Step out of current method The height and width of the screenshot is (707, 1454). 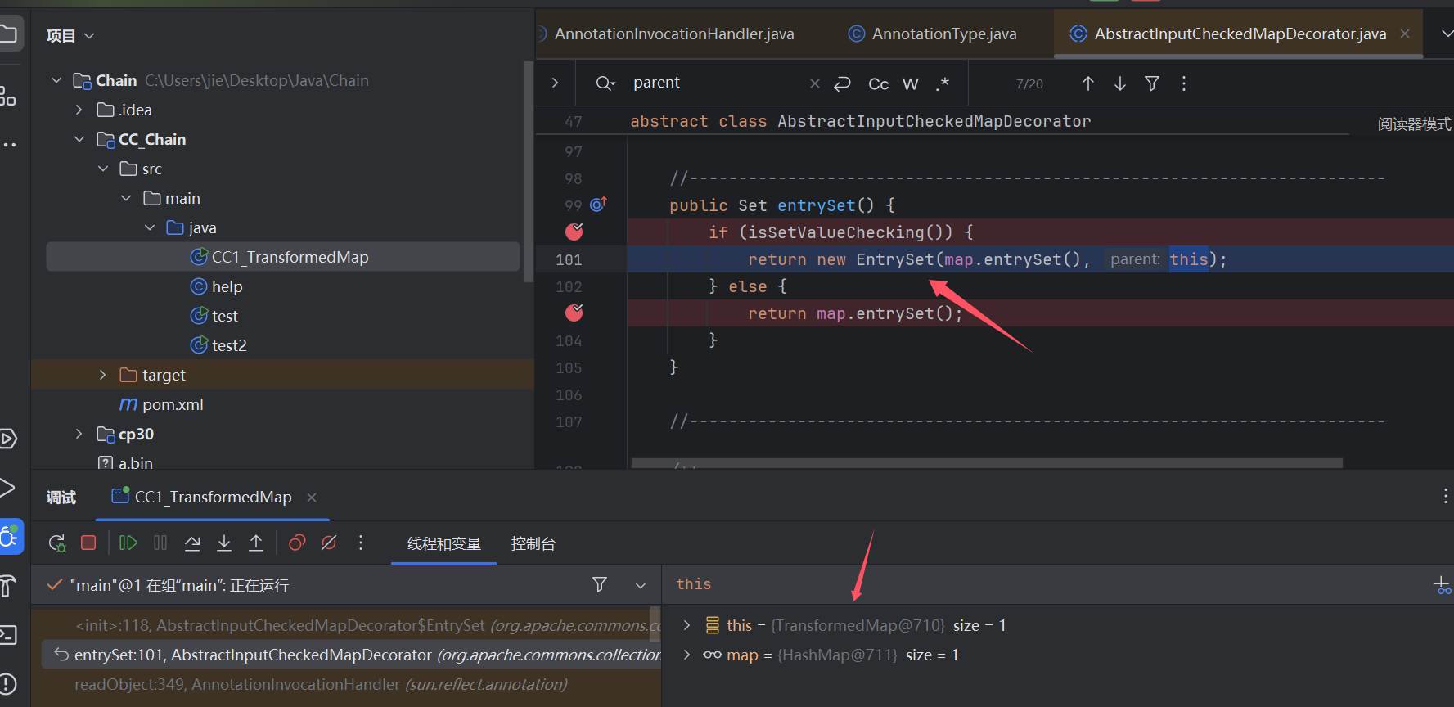tap(256, 543)
